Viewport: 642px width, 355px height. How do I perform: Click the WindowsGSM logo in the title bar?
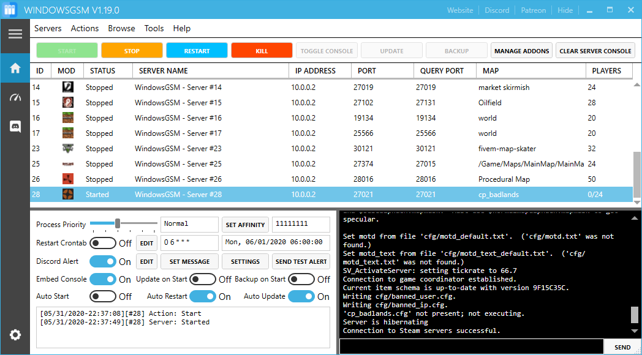pyautogui.click(x=9, y=10)
